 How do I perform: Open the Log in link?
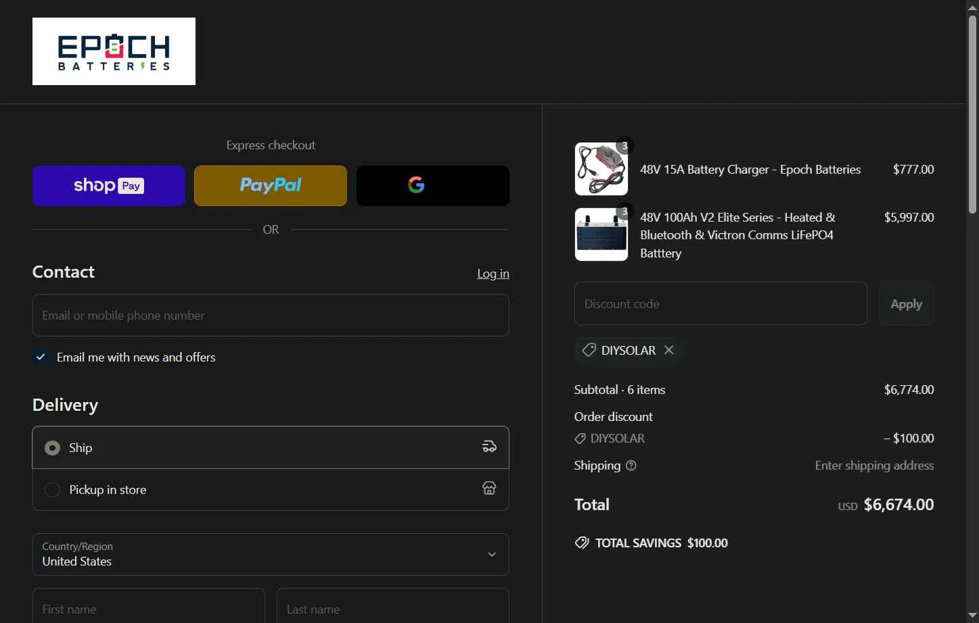[x=493, y=274]
